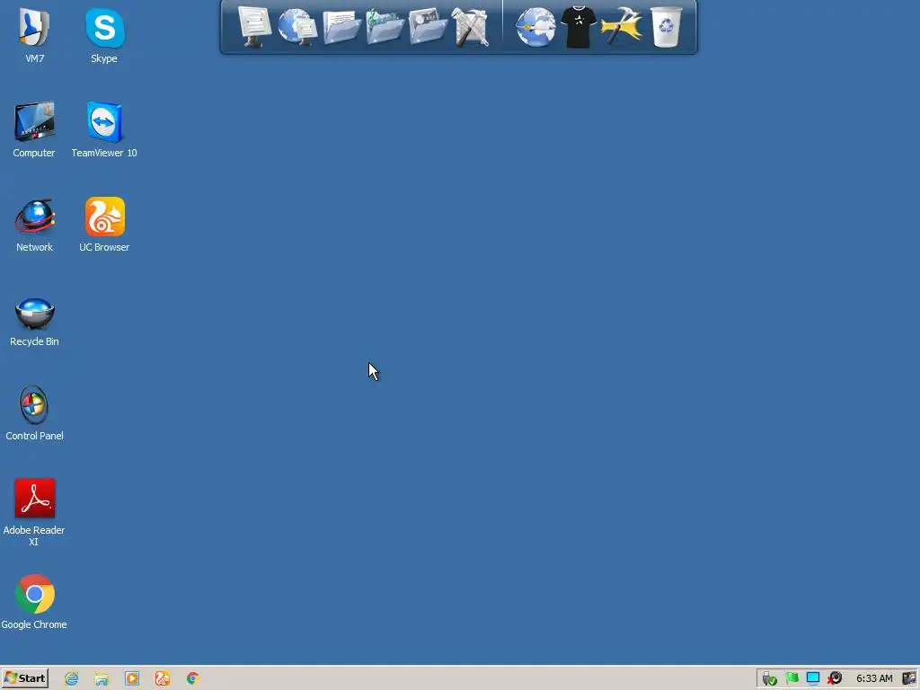Open the music folder in the dock
Image resolution: width=920 pixels, height=690 pixels.
(x=385, y=26)
